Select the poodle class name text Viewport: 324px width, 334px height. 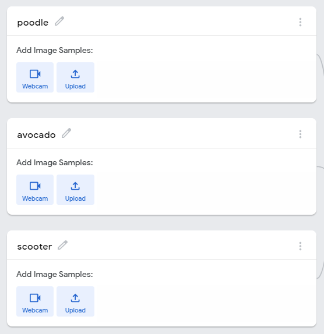click(33, 22)
